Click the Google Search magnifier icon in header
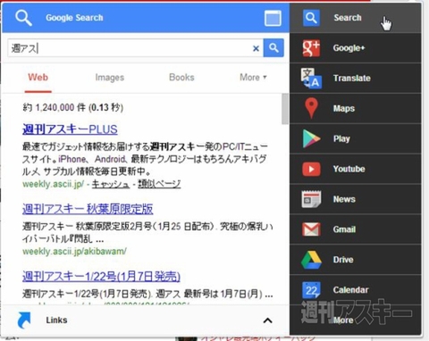The width and height of the screenshot is (429, 341). [x=23, y=18]
